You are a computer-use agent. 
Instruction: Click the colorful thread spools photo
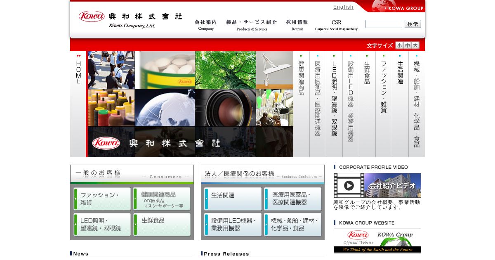111,108
